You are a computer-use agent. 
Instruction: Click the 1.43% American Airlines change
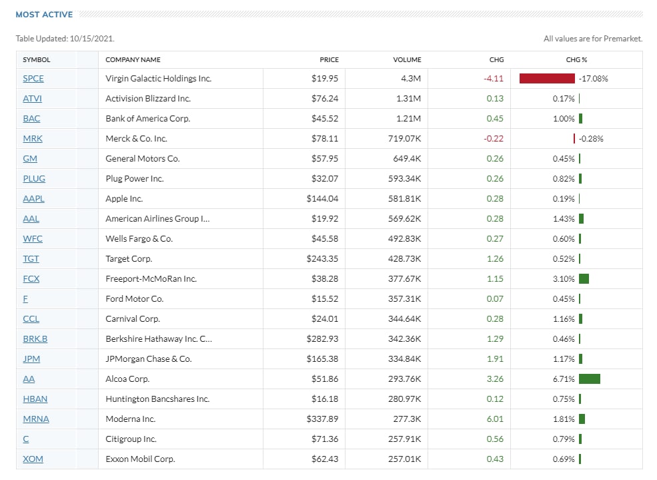(x=564, y=219)
